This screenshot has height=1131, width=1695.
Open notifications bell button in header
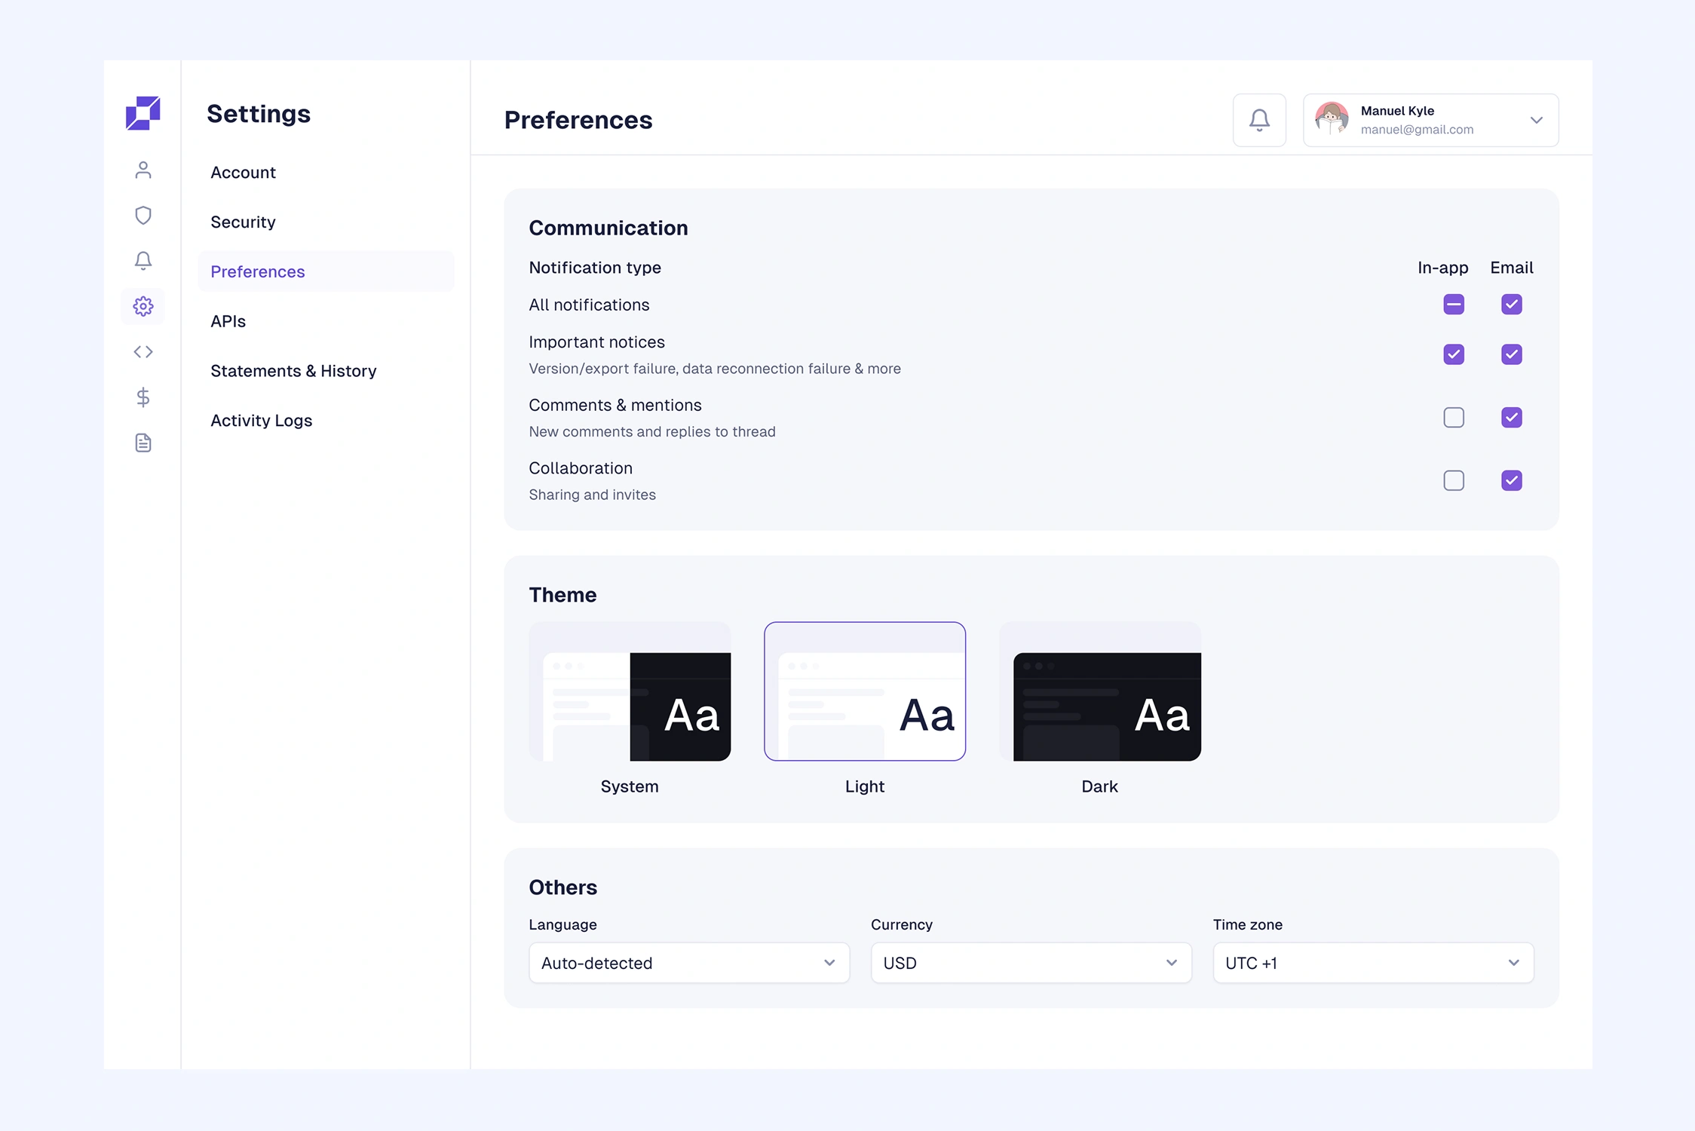pyautogui.click(x=1259, y=120)
